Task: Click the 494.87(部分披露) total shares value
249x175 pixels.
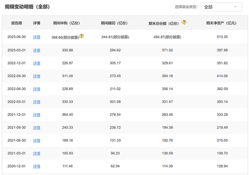Action: 168,37
